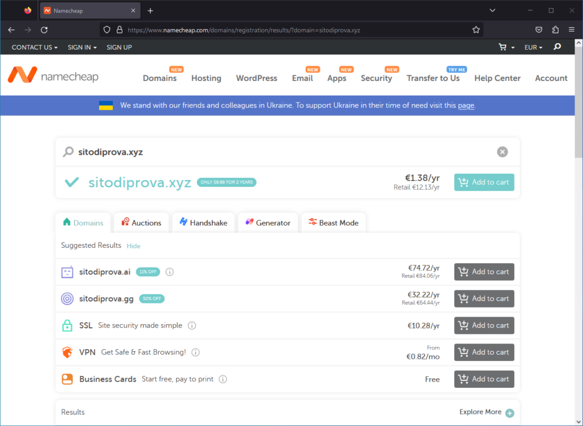The width and height of the screenshot is (583, 426).
Task: Open the WordPress menu
Action: [x=257, y=78]
